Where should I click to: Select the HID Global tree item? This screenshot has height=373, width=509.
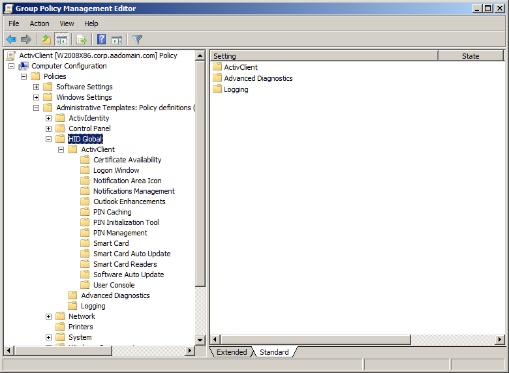85,139
